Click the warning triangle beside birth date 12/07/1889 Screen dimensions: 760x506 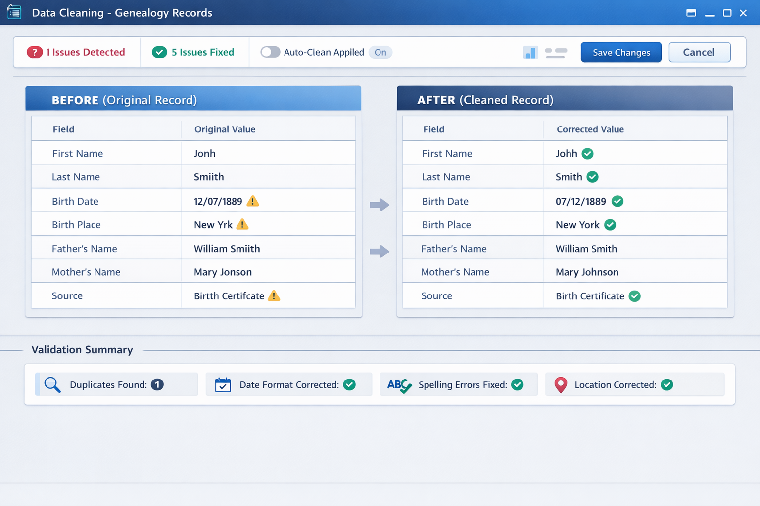253,201
